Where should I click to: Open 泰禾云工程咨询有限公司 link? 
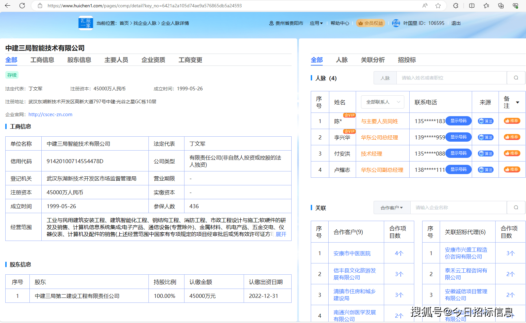pos(466,274)
